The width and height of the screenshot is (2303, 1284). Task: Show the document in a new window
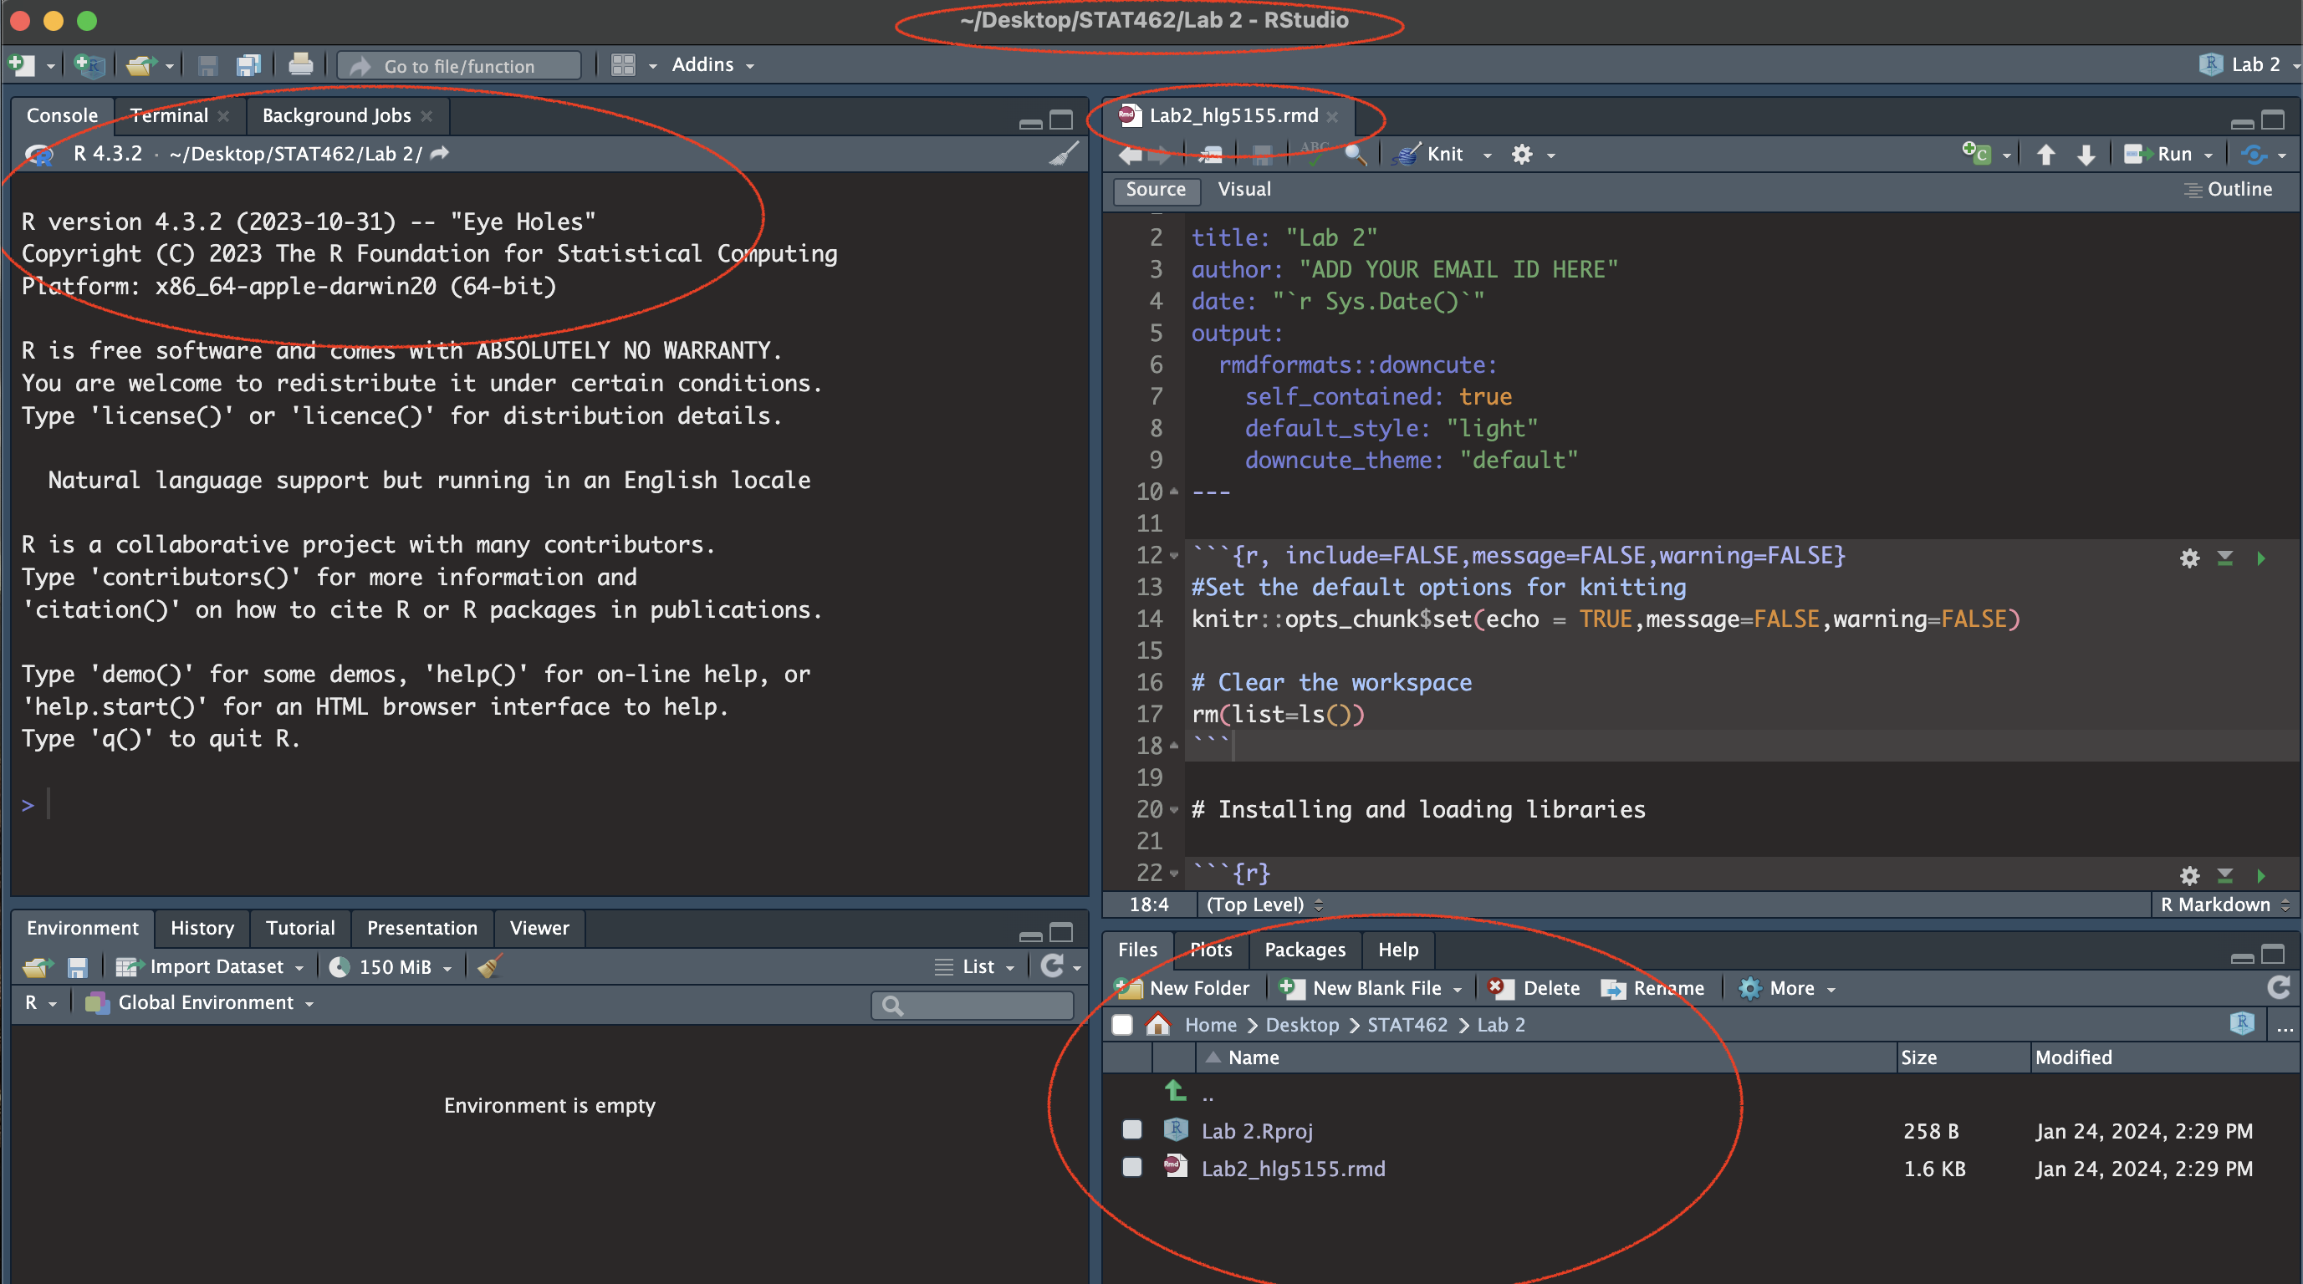coord(1212,155)
